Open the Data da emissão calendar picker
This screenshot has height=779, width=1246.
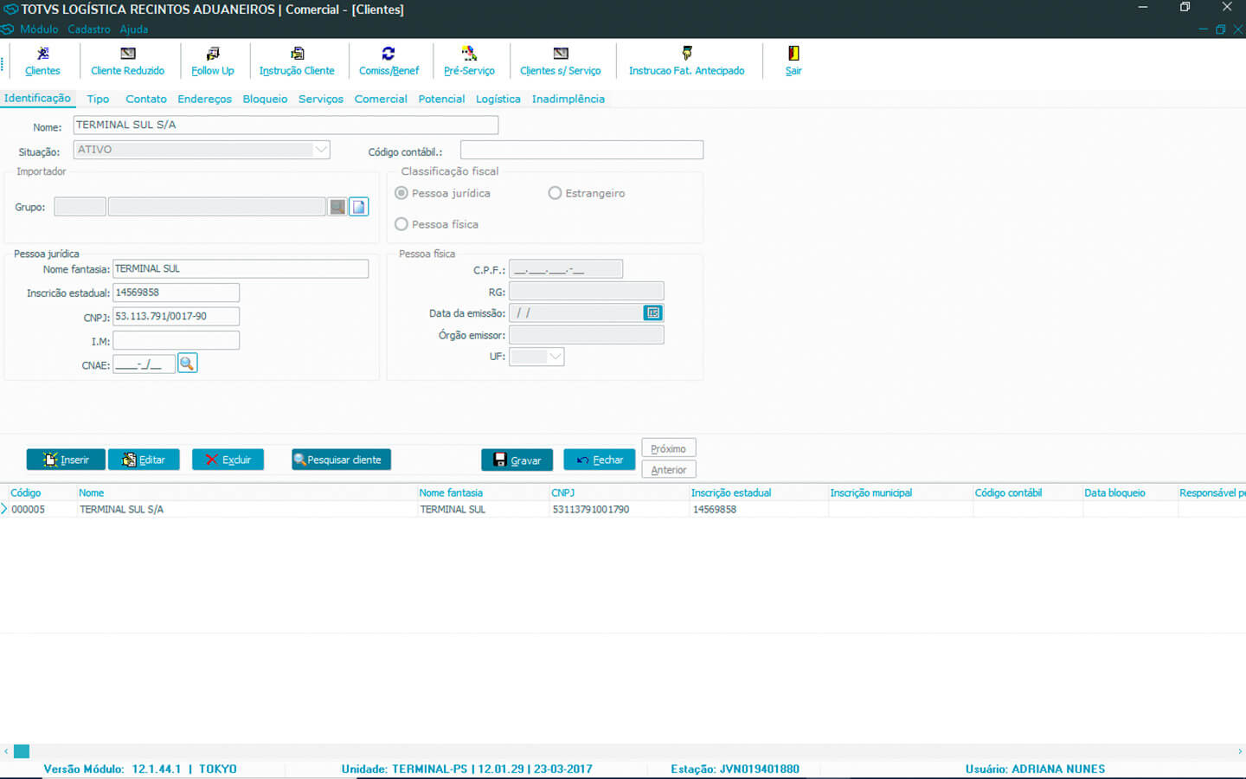click(x=653, y=312)
